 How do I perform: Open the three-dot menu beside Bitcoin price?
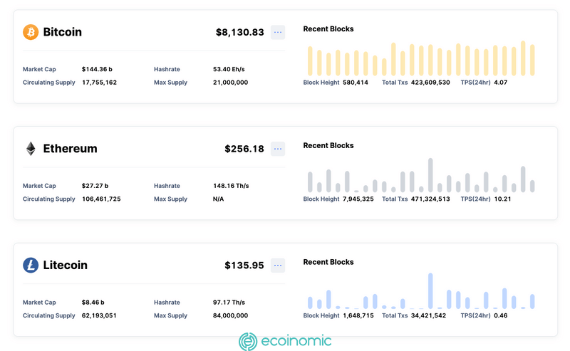coord(278,32)
